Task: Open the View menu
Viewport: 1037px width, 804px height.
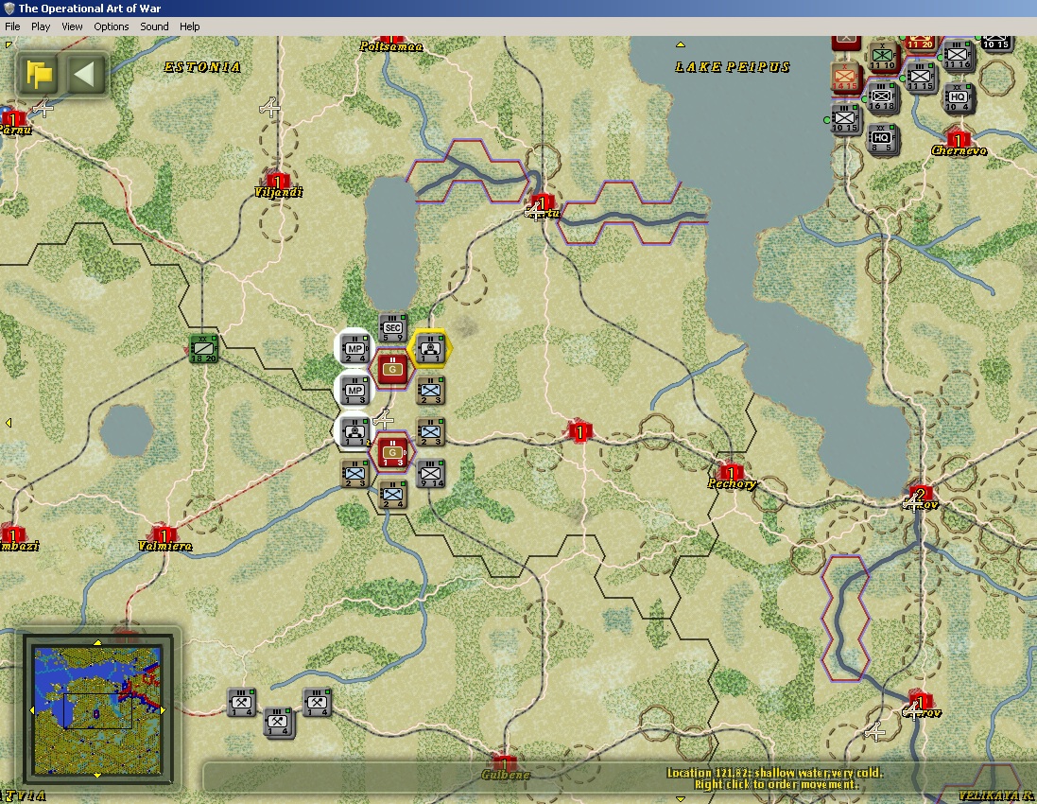Action: click(72, 26)
